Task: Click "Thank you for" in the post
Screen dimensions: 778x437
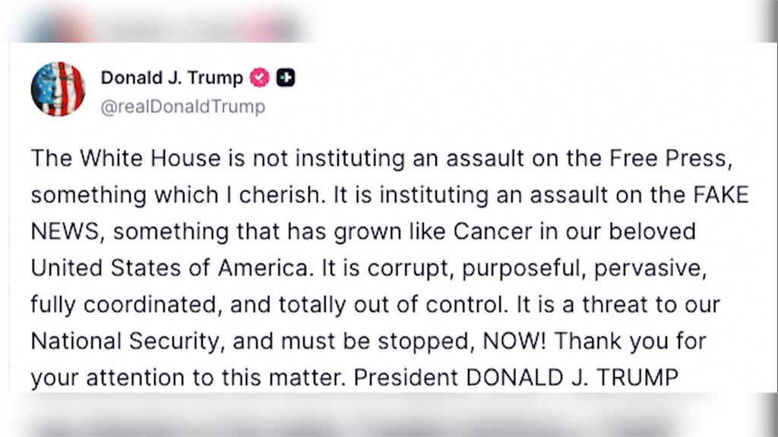Action: [x=630, y=341]
